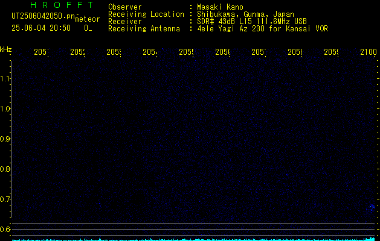Click the 0.8 kHz axis tick label

5,169
